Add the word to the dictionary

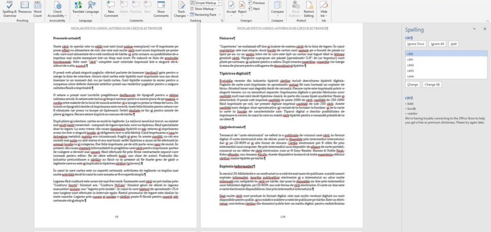pyautogui.click(x=453, y=44)
